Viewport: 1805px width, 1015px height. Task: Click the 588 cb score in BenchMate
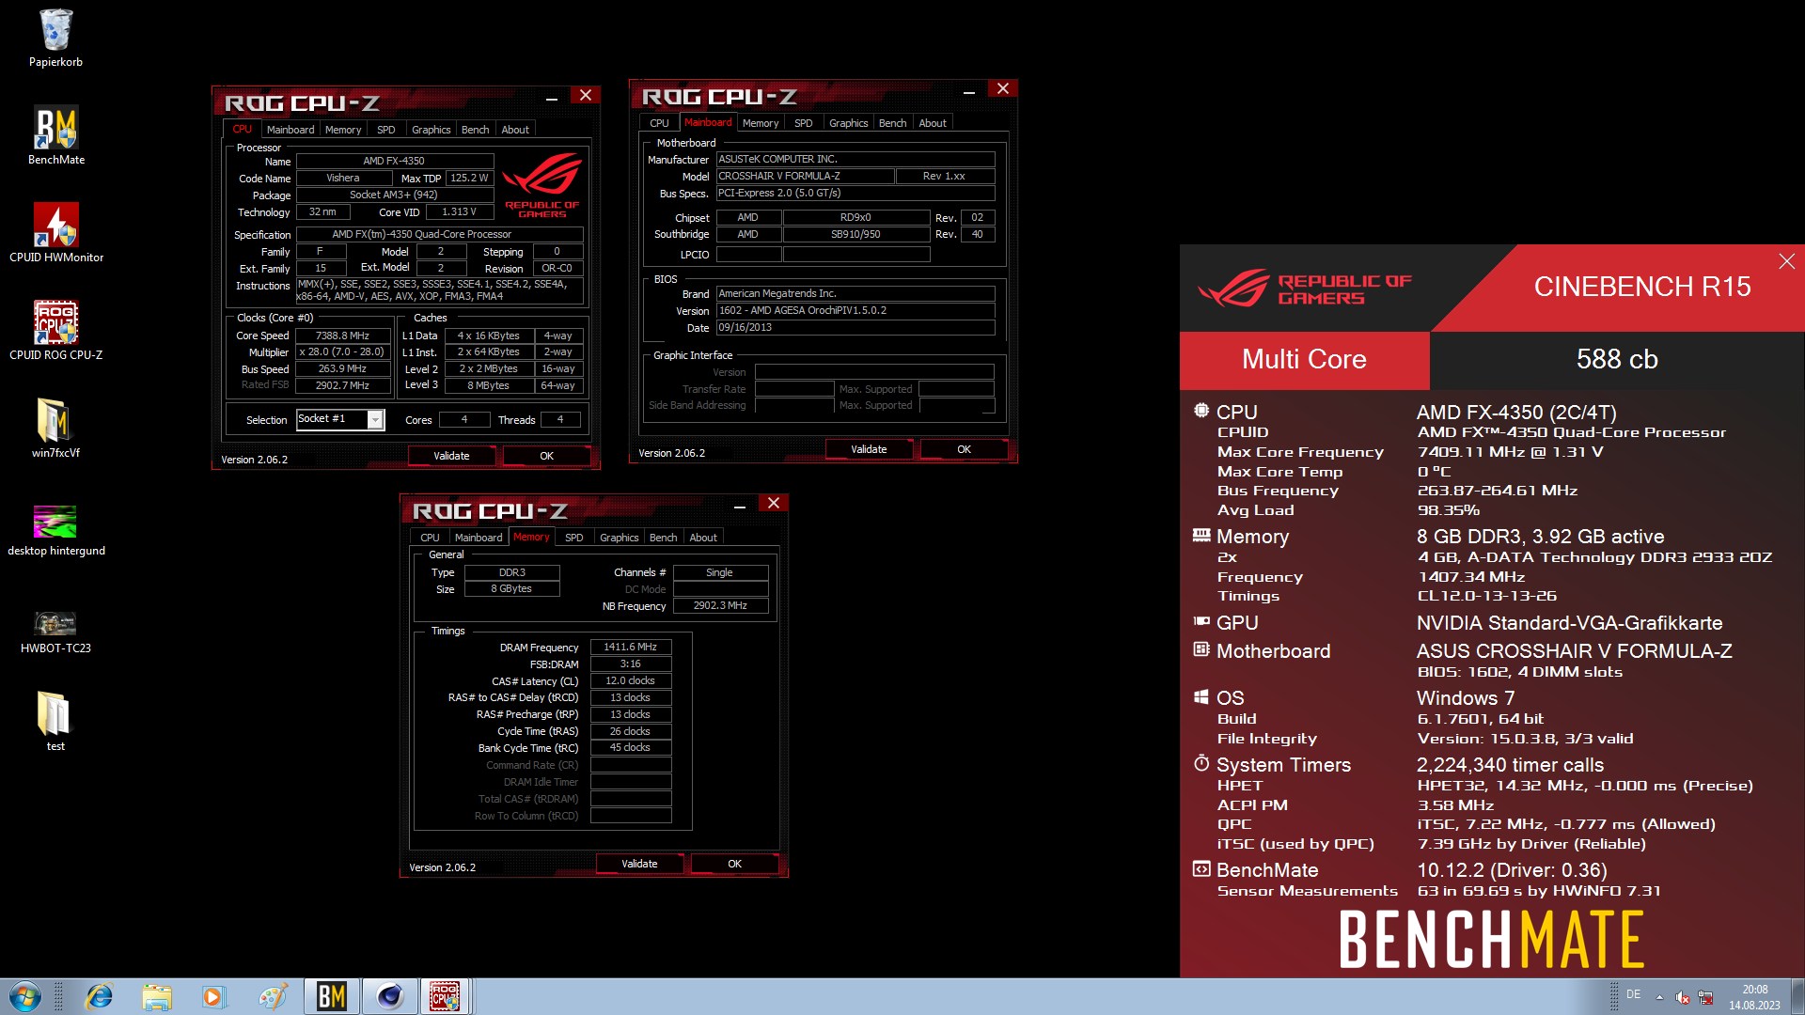tap(1617, 359)
